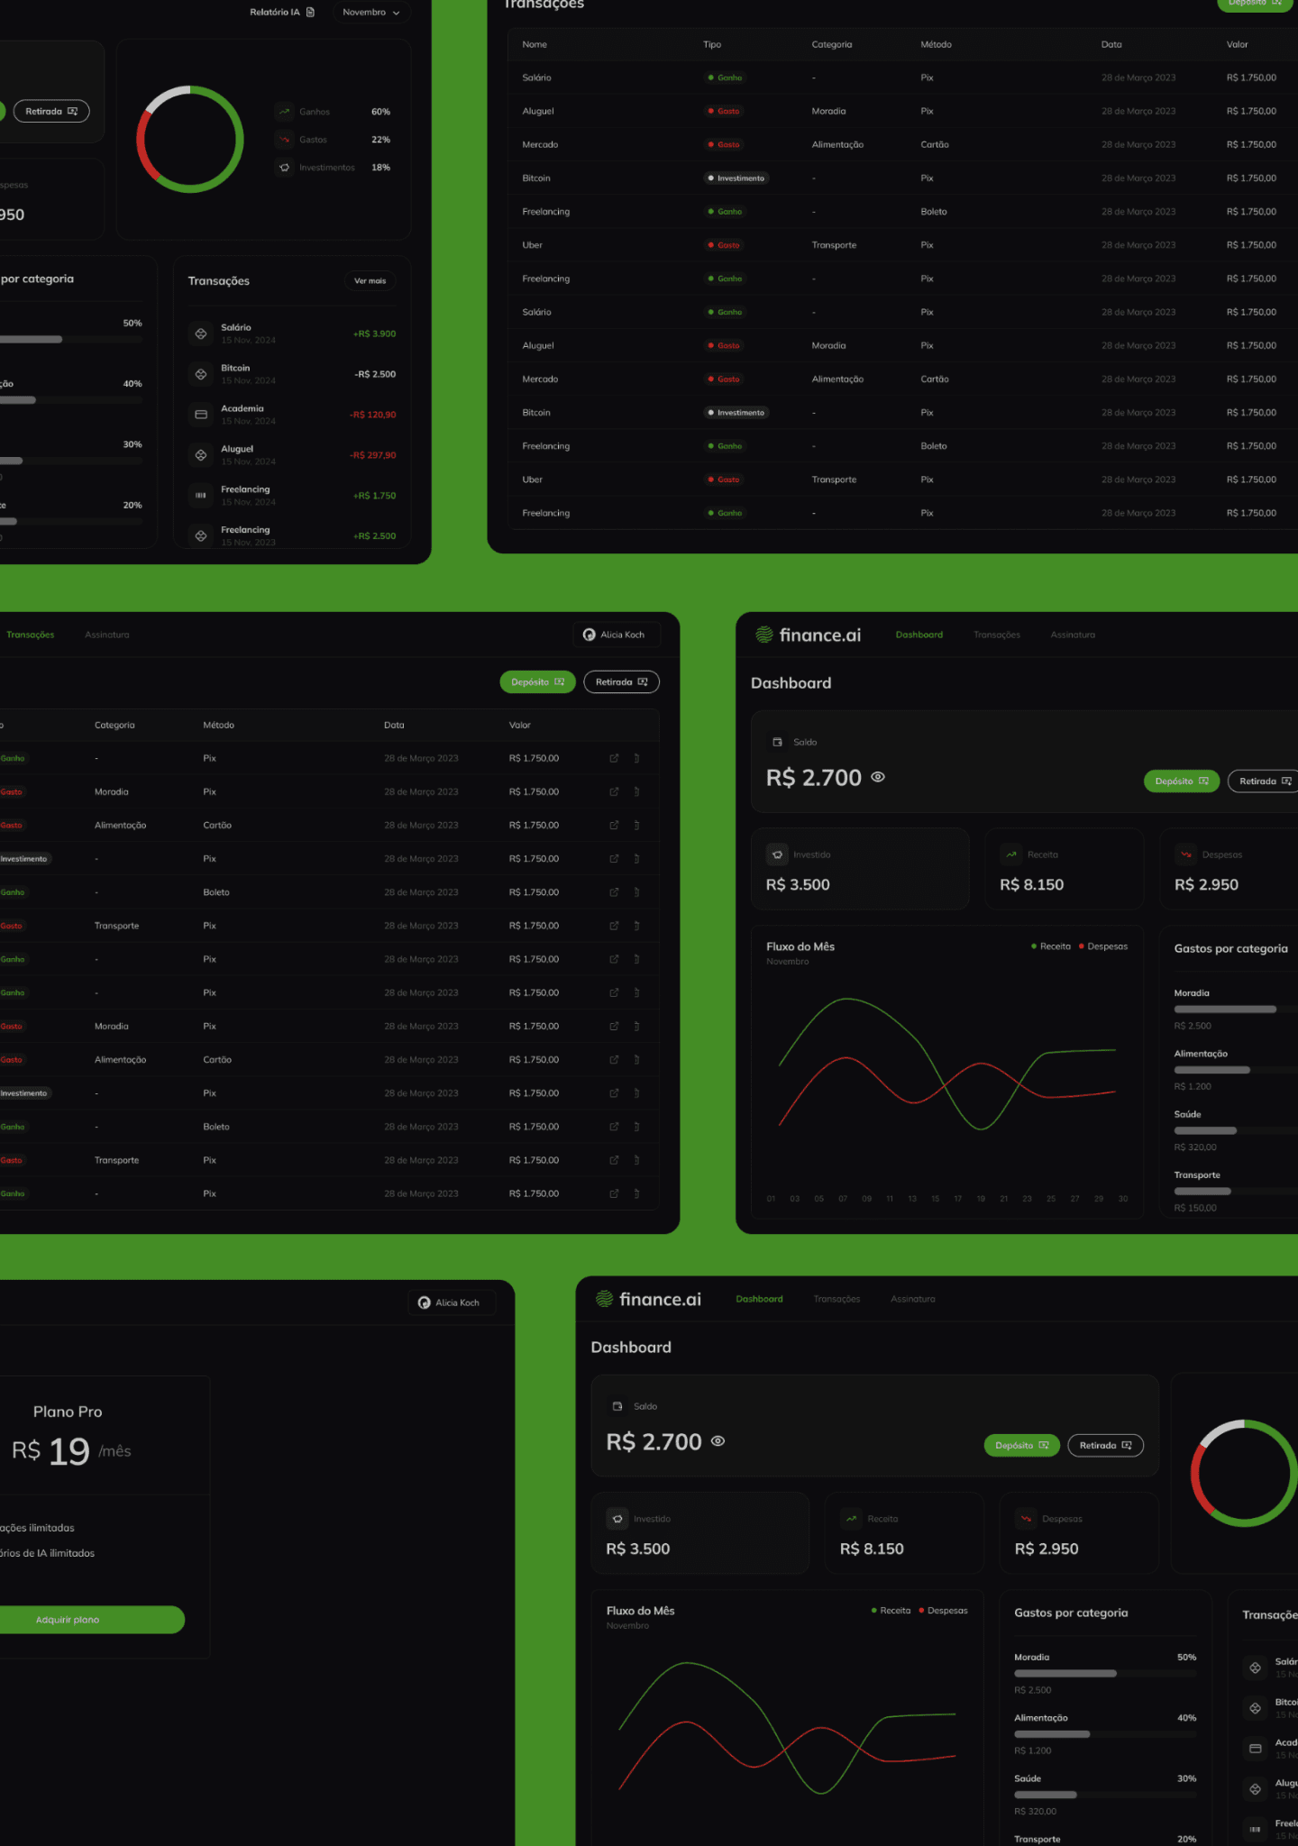Image resolution: width=1298 pixels, height=1846 pixels.
Task: Click the Plano Pro title
Action: (68, 1412)
